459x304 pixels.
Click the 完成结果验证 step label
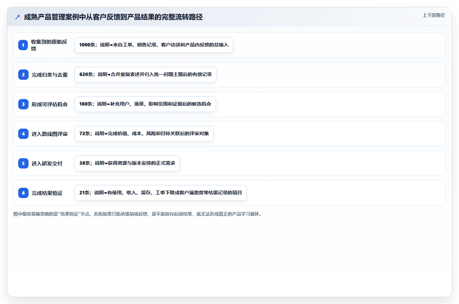point(47,193)
